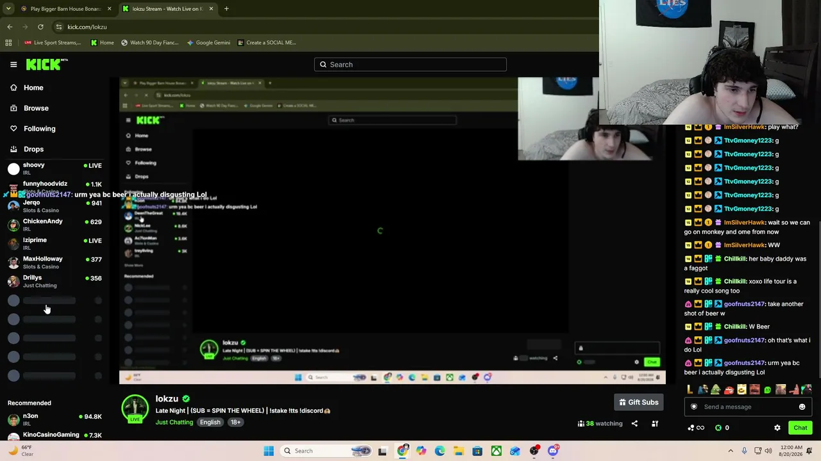Show hidden system tray icons

pyautogui.click(x=731, y=451)
